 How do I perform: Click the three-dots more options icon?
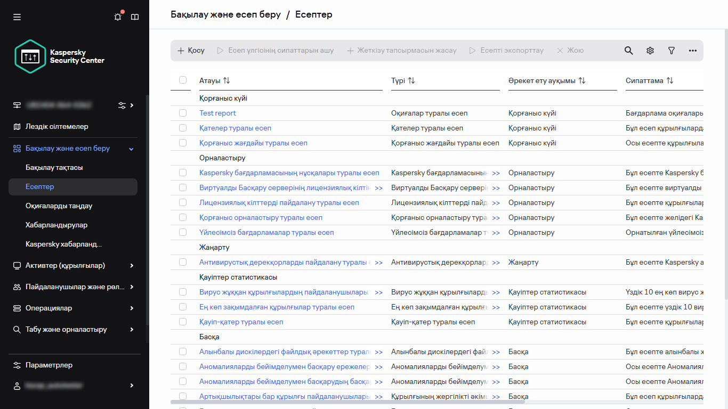pyautogui.click(x=693, y=51)
